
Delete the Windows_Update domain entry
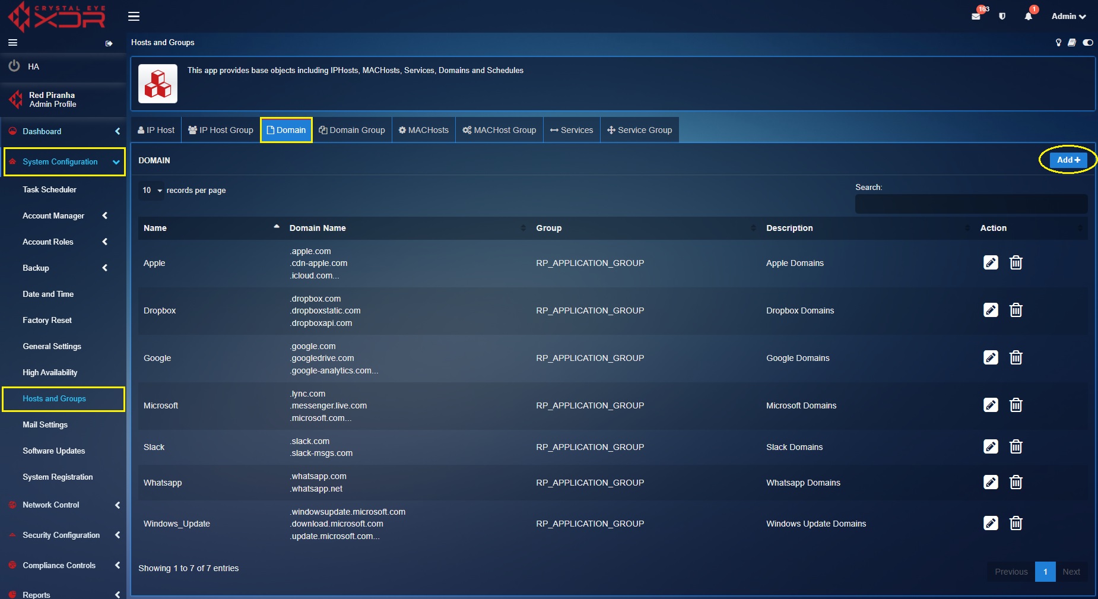click(1016, 523)
